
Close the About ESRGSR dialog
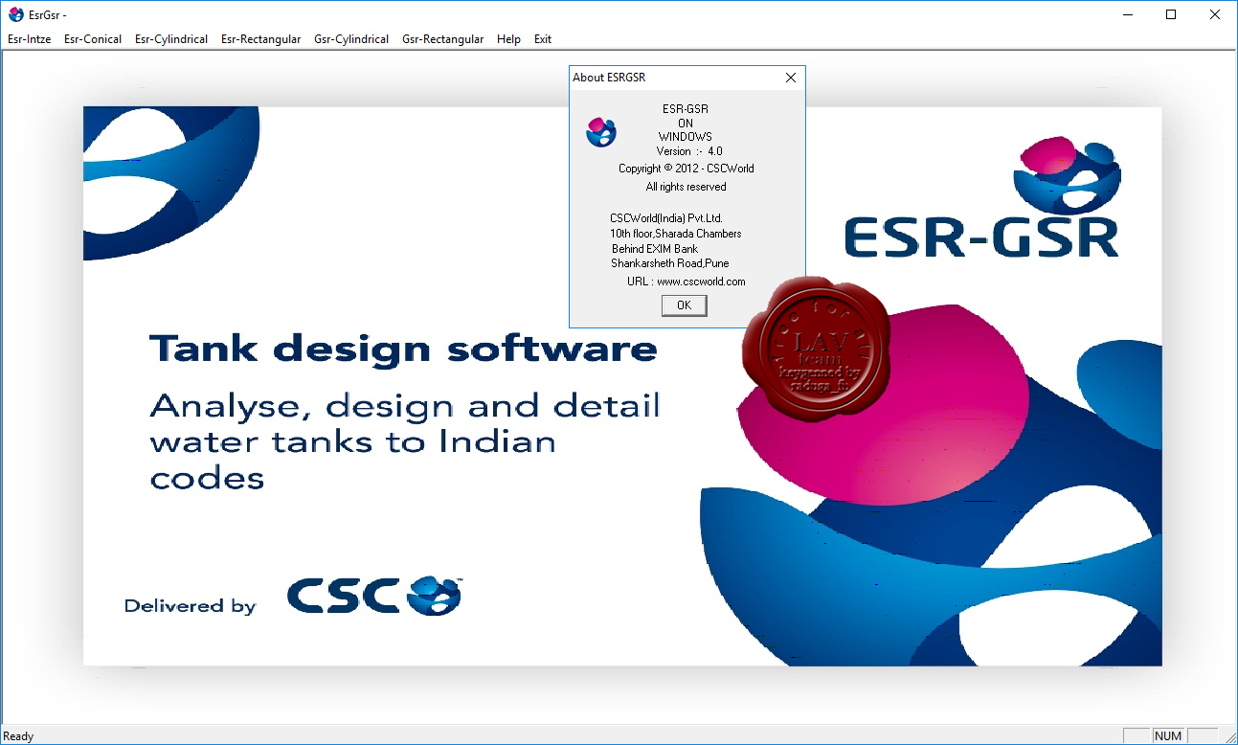[x=791, y=78]
